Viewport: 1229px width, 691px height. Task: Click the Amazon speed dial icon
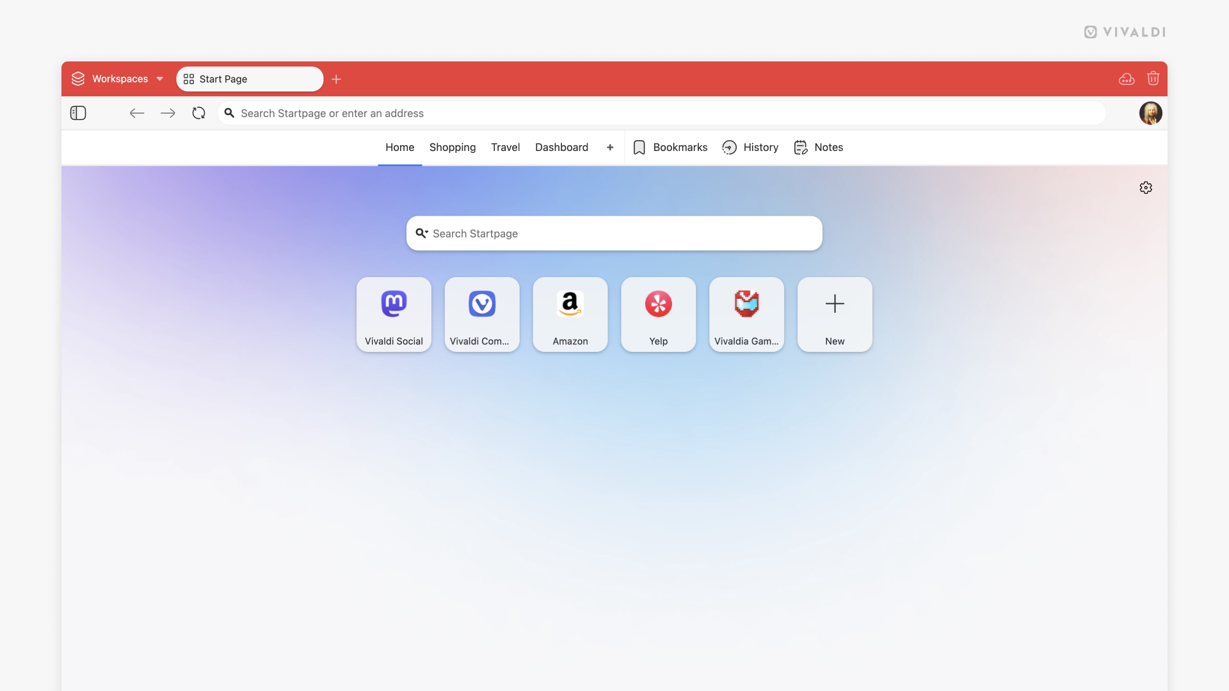coord(570,314)
